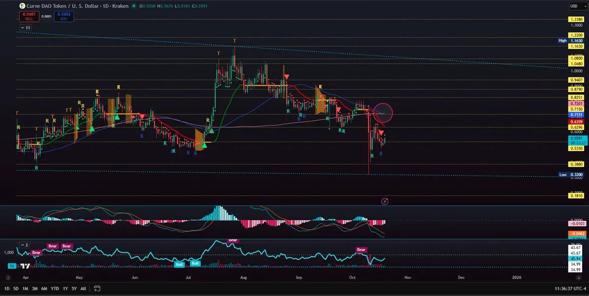Click the 0.9407 yellow price label

576,80
